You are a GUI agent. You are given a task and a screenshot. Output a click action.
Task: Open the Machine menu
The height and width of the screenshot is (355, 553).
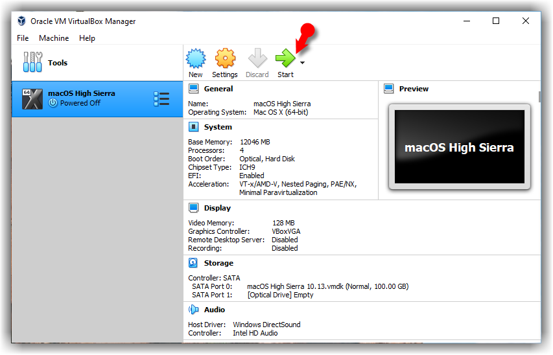coord(54,38)
